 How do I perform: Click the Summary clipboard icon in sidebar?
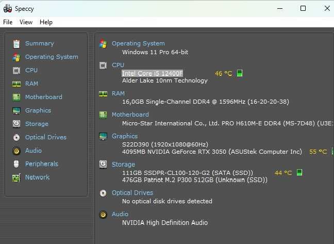16,44
